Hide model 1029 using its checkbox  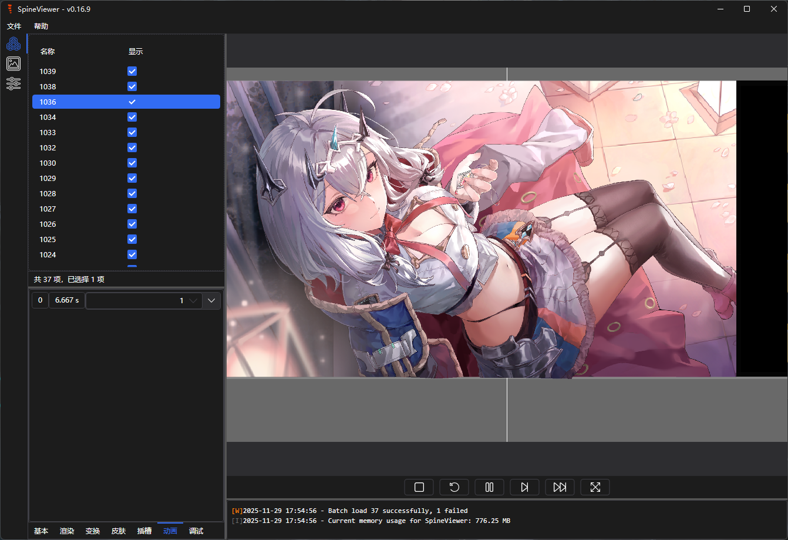132,178
